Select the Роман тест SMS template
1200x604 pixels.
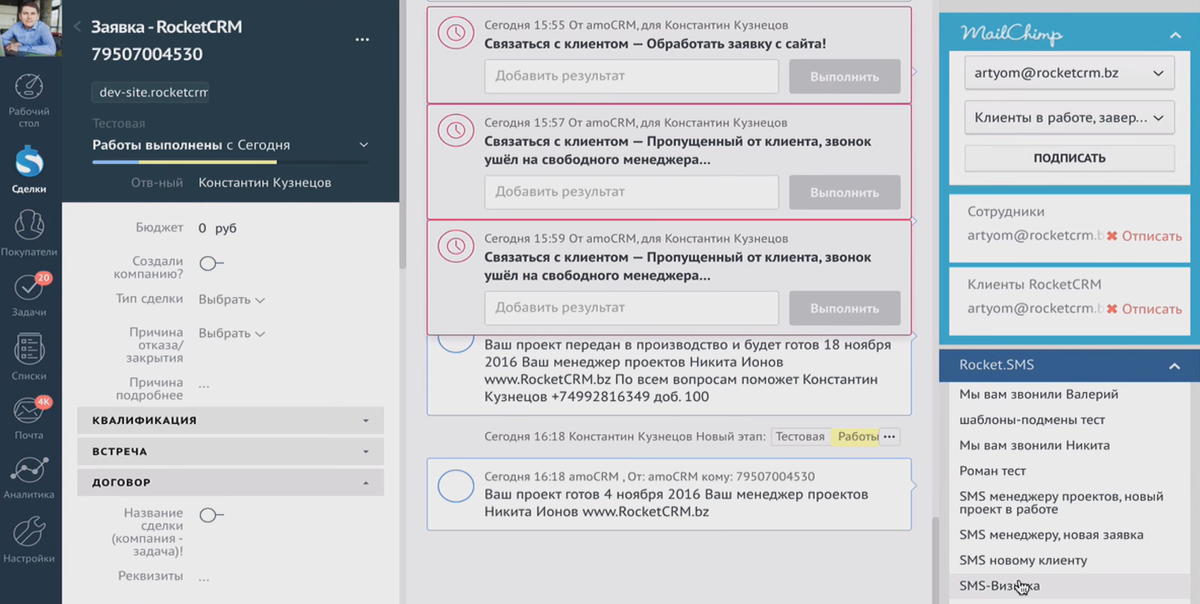[x=992, y=471]
